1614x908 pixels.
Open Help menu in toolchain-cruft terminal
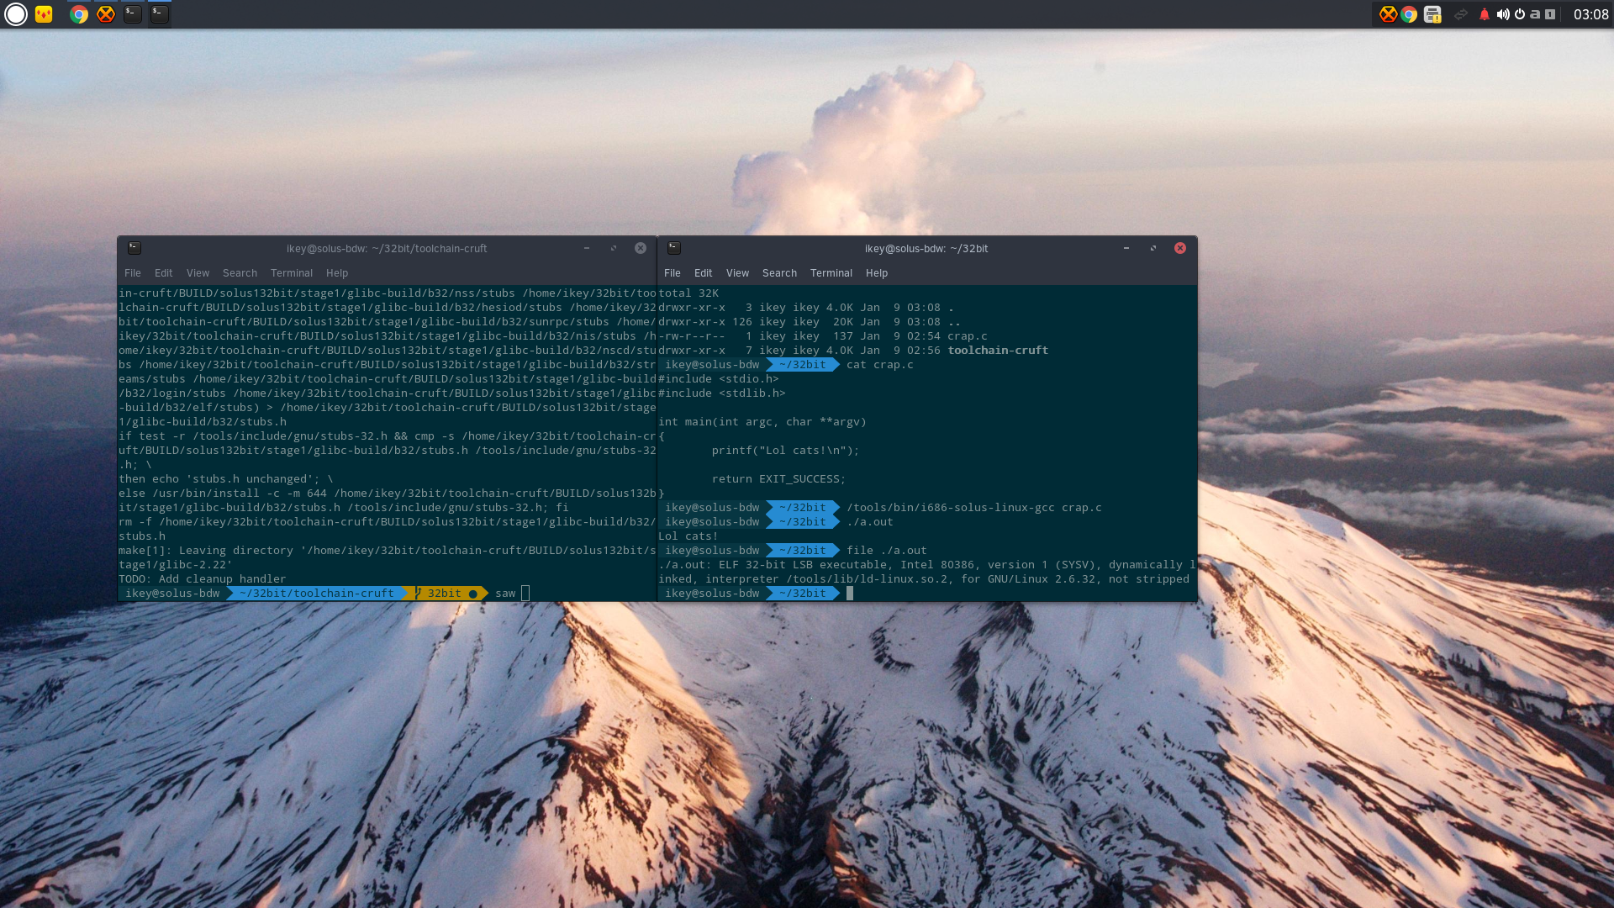[337, 273]
